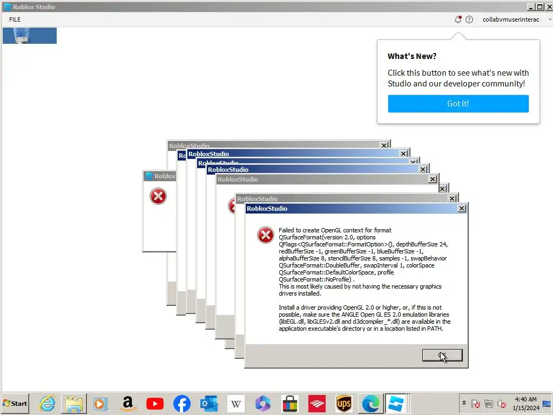Click the error icon in front dialog
This screenshot has width=553, height=415.
point(266,235)
